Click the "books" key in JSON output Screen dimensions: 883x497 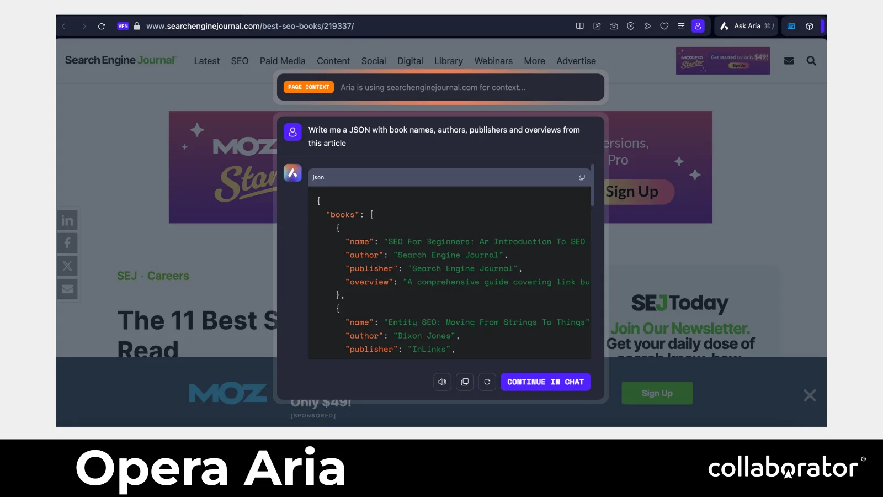point(343,214)
